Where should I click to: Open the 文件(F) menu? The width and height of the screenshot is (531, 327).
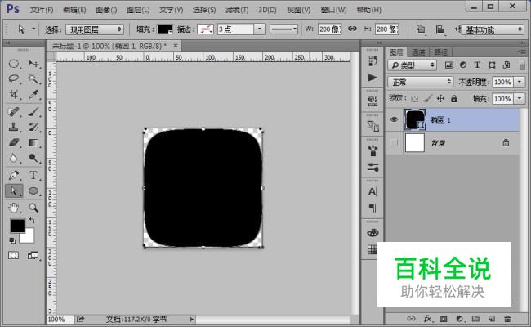[42, 10]
